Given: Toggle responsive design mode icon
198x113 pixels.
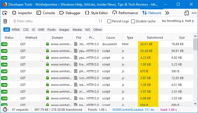Looking at the screenshot, I should [x=186, y=13].
